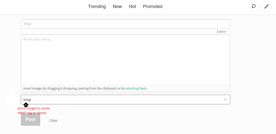
Task: Switch to the Trending tab
Action: click(x=97, y=6)
